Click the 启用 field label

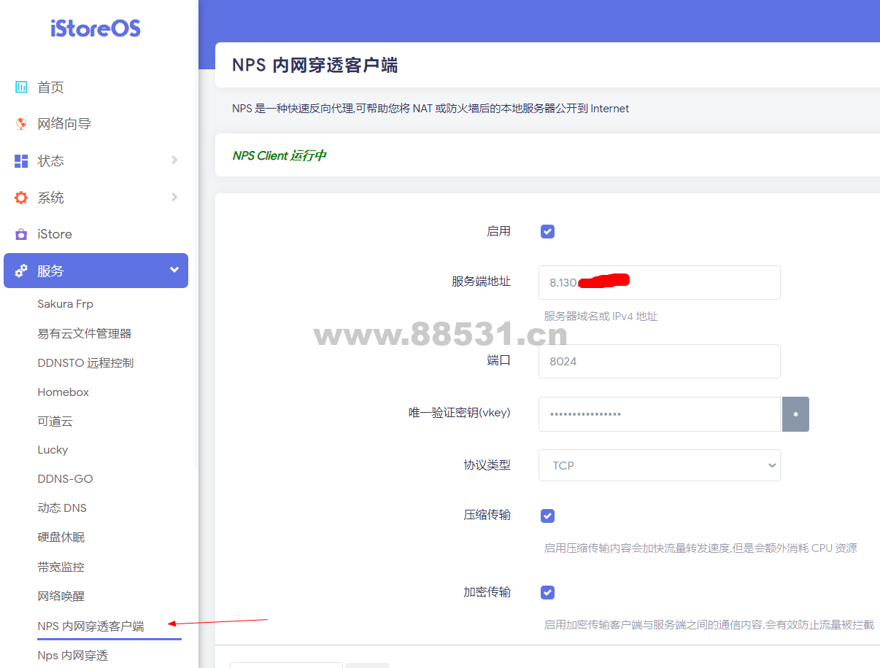[499, 231]
